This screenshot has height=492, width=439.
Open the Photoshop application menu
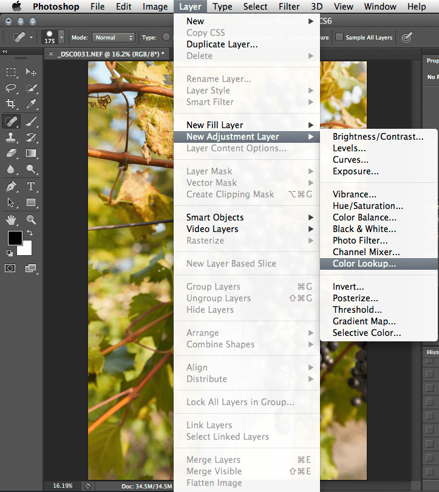(56, 6)
